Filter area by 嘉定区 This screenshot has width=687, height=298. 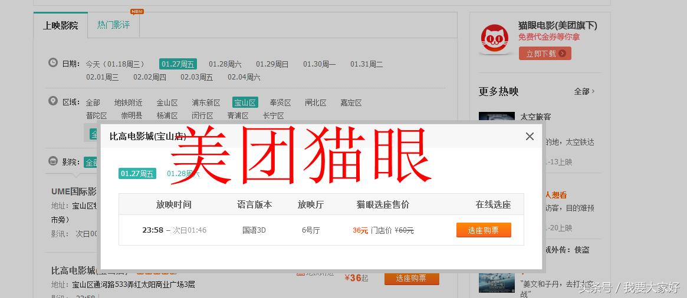[351, 103]
